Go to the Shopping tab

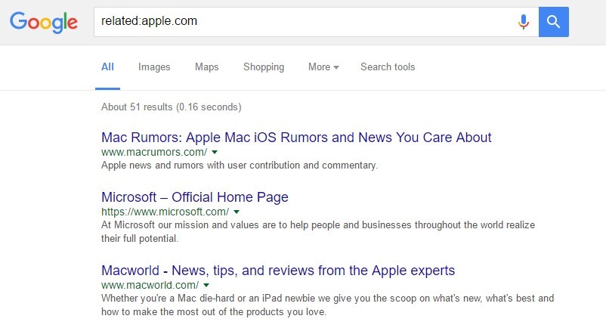point(264,67)
